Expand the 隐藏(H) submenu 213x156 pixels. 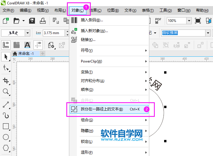(x=109, y=131)
